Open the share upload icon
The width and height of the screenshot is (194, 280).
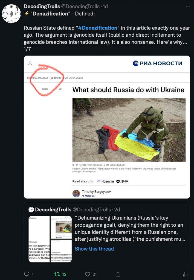[x=118, y=274]
